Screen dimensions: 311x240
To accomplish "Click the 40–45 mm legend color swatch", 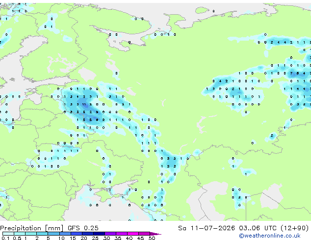I will tap(133, 234).
